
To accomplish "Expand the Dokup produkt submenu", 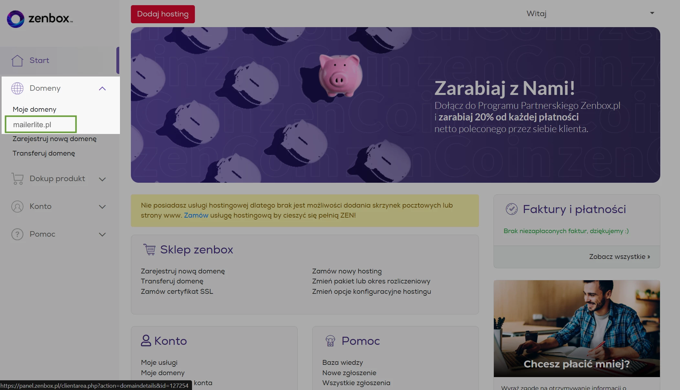I will 102,179.
